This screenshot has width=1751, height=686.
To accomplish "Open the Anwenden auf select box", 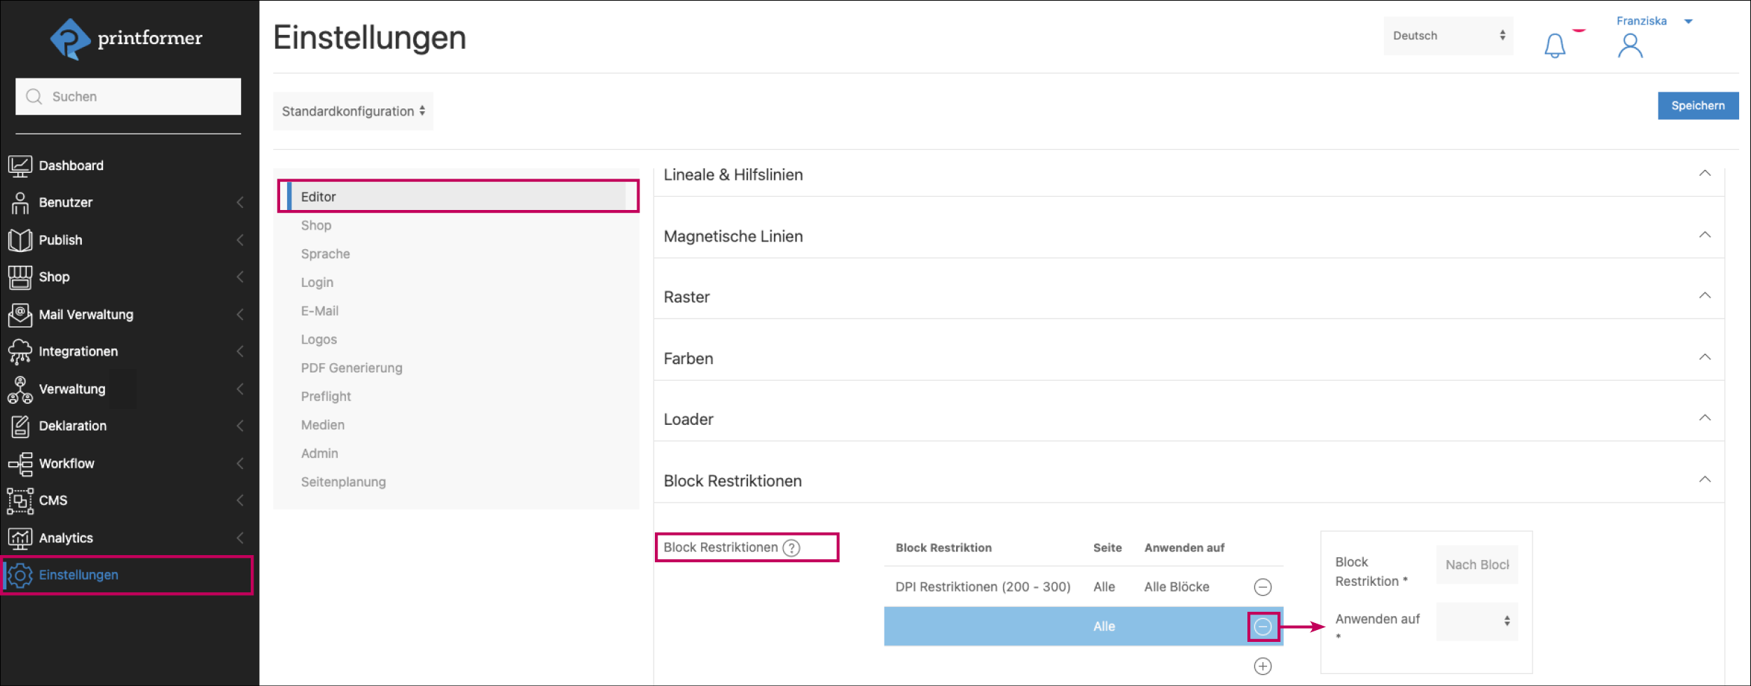I will tap(1476, 621).
